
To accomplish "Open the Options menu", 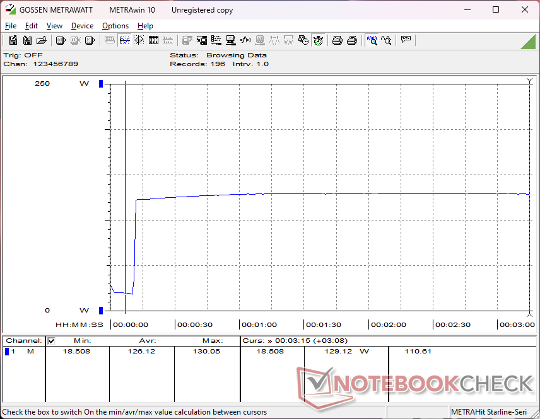I will 115,26.
